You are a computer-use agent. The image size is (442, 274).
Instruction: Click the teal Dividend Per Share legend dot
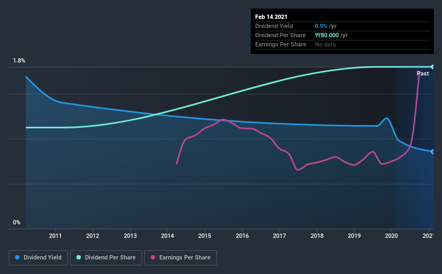[x=79, y=257]
